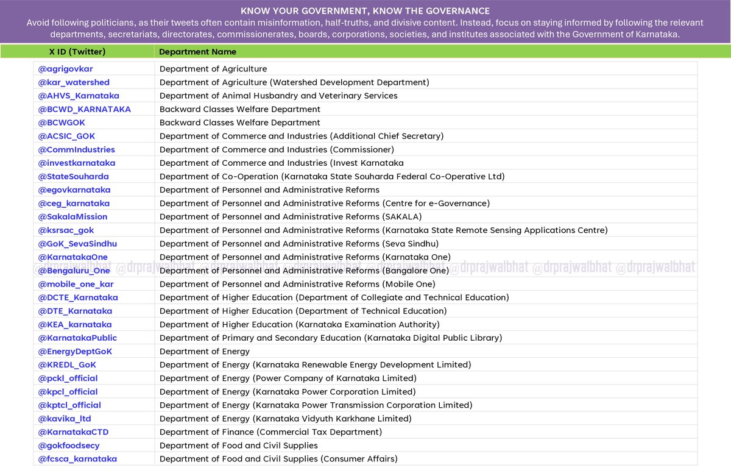Select the Invest Karnataka department cell
This screenshot has width=731, height=476.
pos(426,163)
